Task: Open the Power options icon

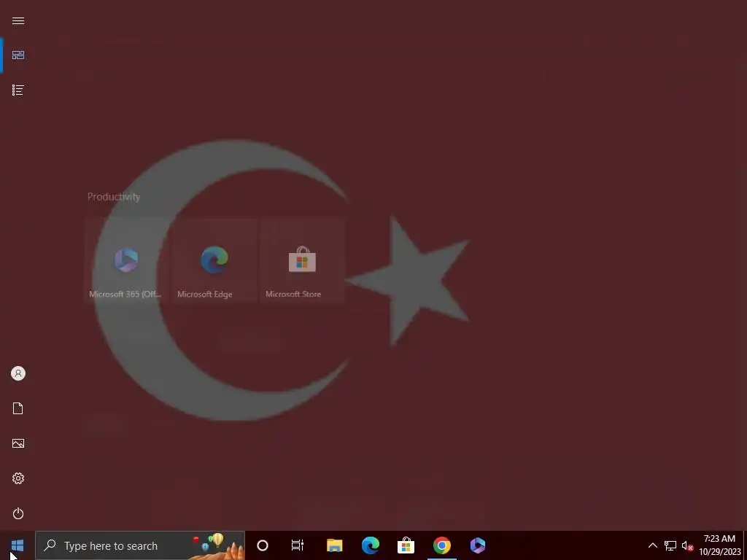Action: 18,513
